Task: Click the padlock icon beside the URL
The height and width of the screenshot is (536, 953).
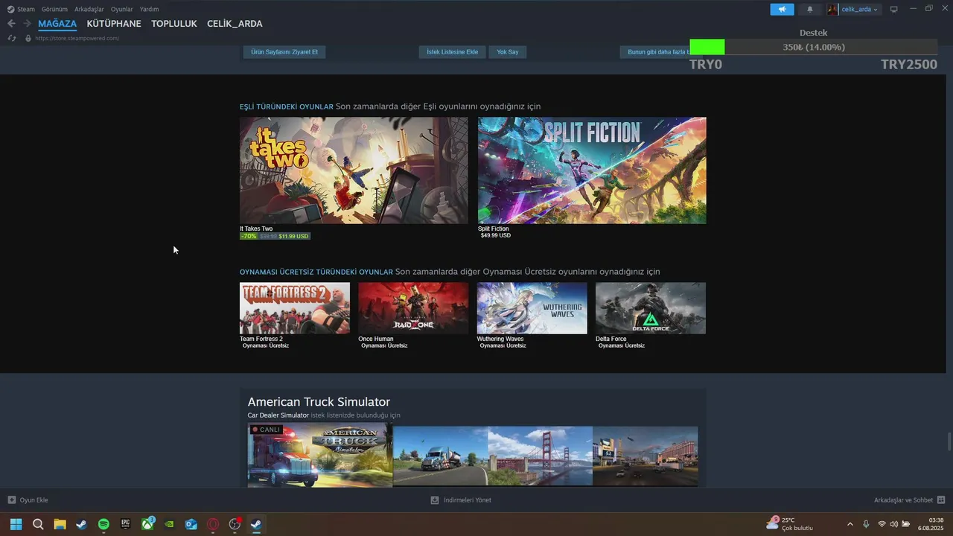Action: [28, 38]
